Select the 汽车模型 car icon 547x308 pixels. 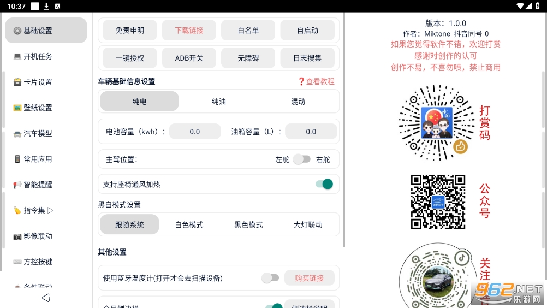pyautogui.click(x=17, y=134)
